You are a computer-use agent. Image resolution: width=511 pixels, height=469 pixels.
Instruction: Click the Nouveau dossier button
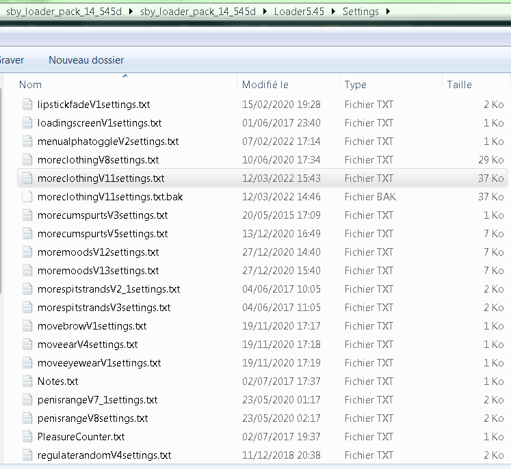[86, 60]
